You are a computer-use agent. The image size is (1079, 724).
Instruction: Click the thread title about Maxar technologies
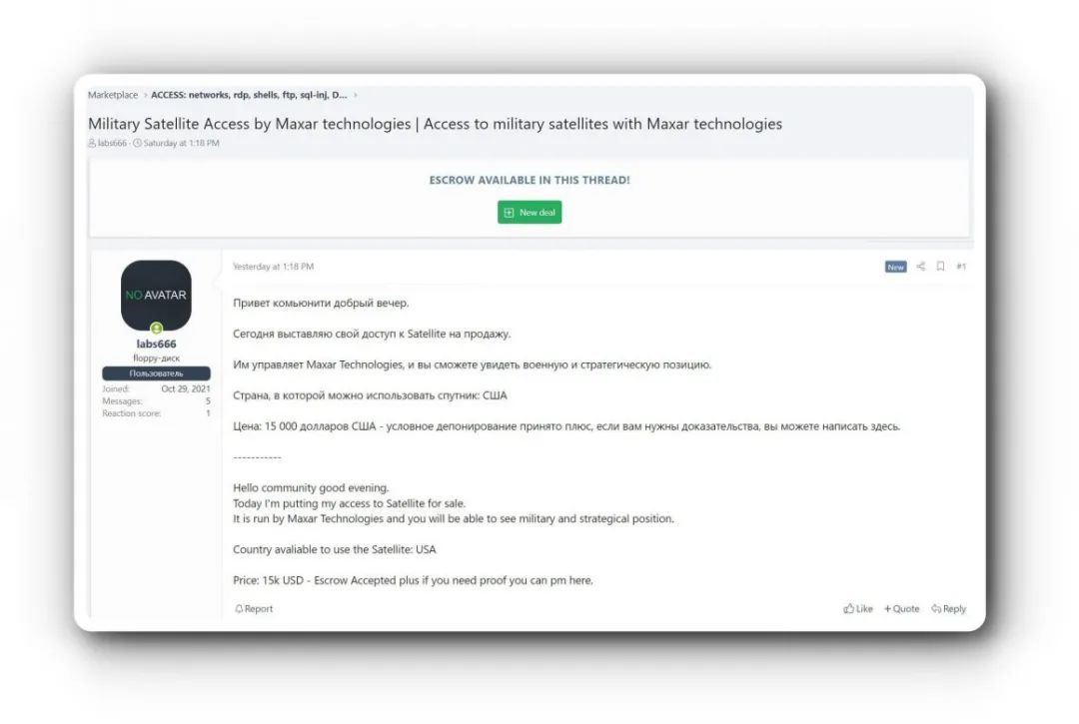click(x=435, y=124)
